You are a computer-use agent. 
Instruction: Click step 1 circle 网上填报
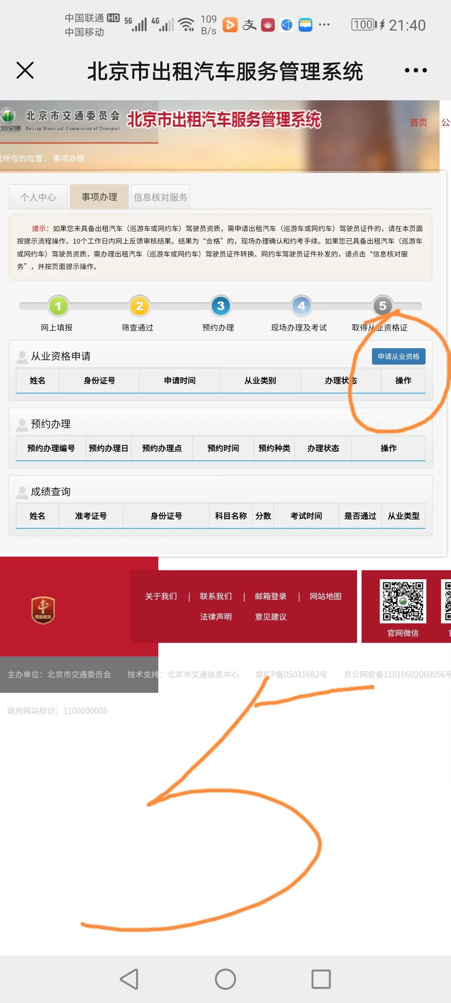point(58,306)
